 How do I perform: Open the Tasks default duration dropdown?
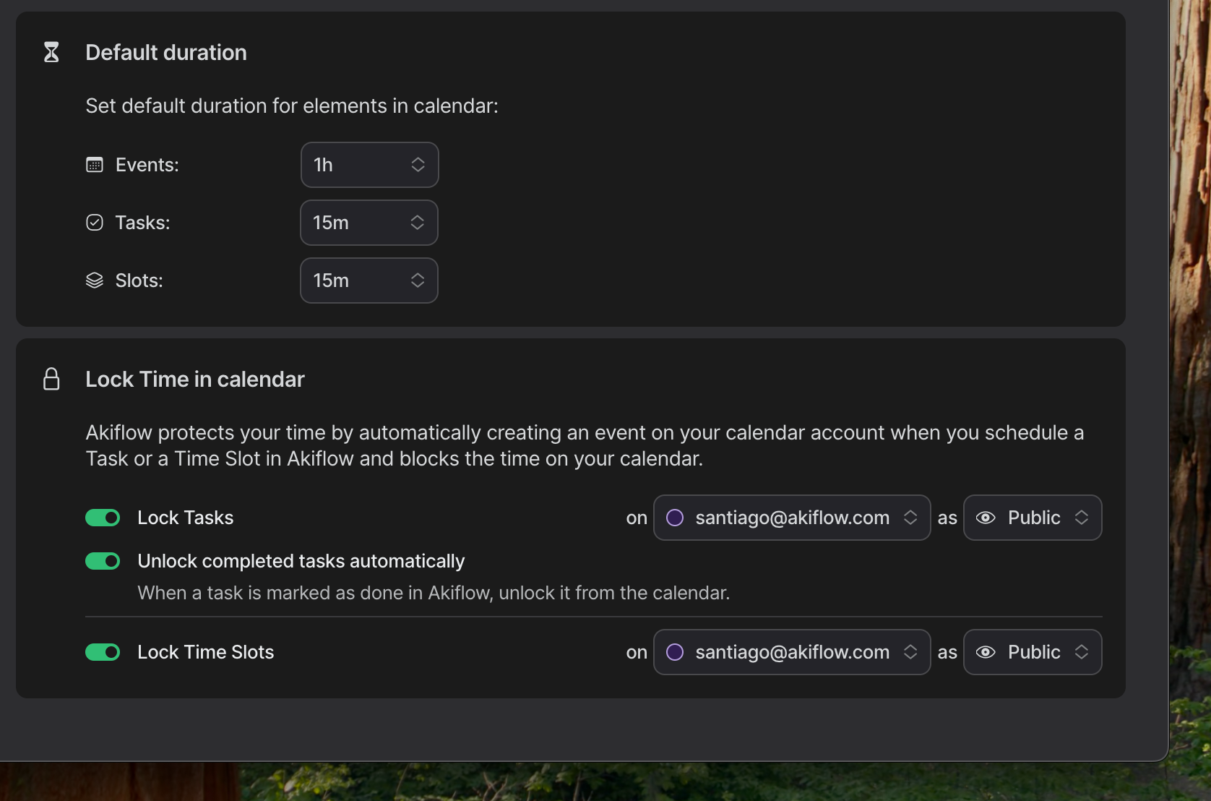click(x=369, y=223)
